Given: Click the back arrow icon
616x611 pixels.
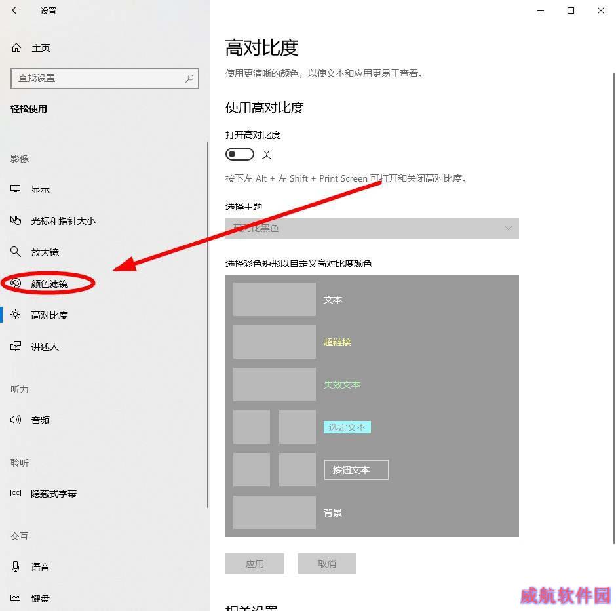Looking at the screenshot, I should (x=16, y=10).
